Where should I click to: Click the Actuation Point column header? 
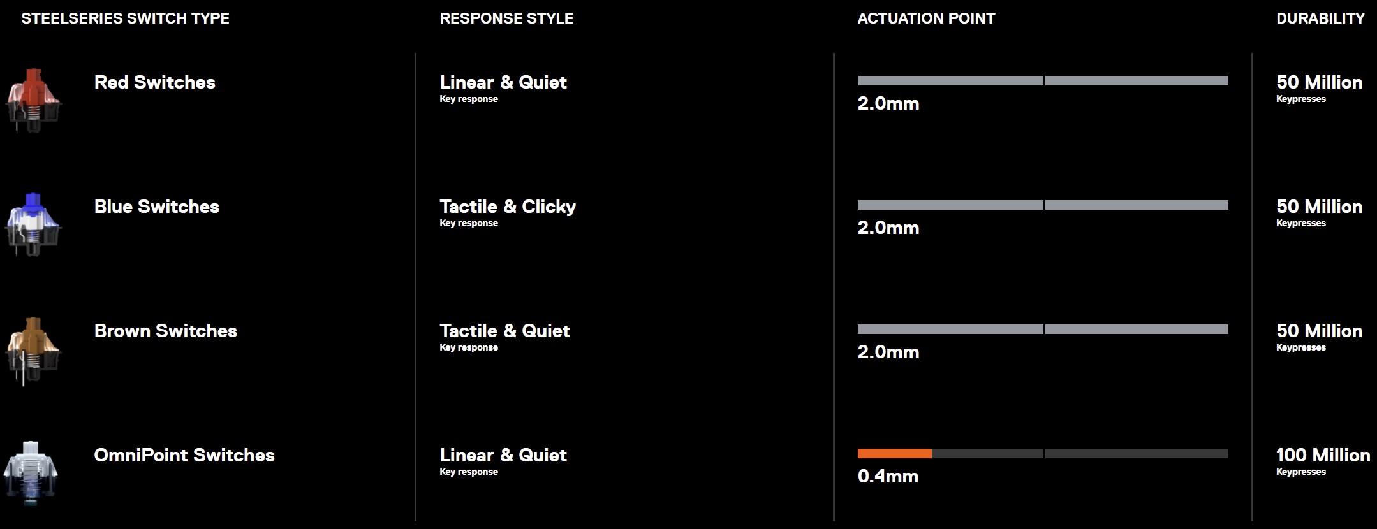(x=926, y=18)
